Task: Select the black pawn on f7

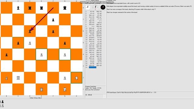Action: [53, 20]
